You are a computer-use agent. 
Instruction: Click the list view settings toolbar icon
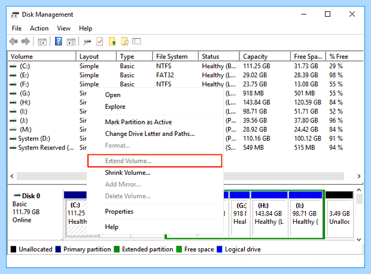click(x=136, y=41)
